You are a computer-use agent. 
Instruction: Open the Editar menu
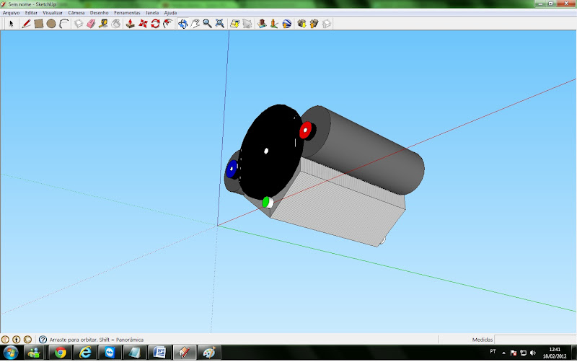point(31,12)
